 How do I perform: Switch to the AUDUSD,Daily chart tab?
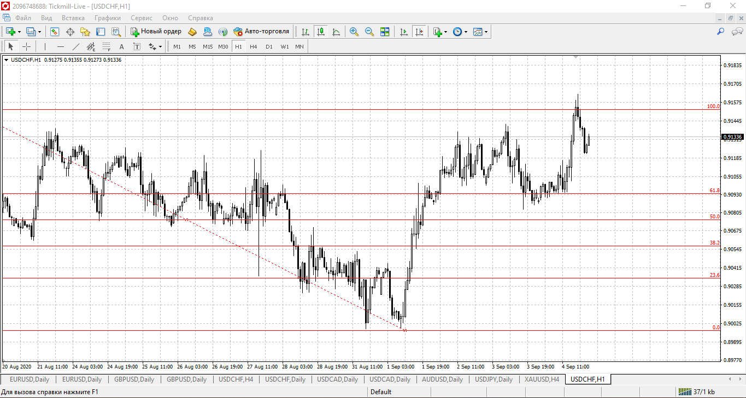tap(442, 379)
